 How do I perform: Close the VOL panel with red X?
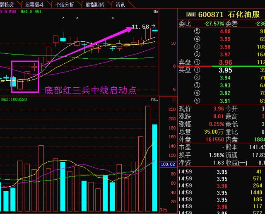[x=174, y=99]
